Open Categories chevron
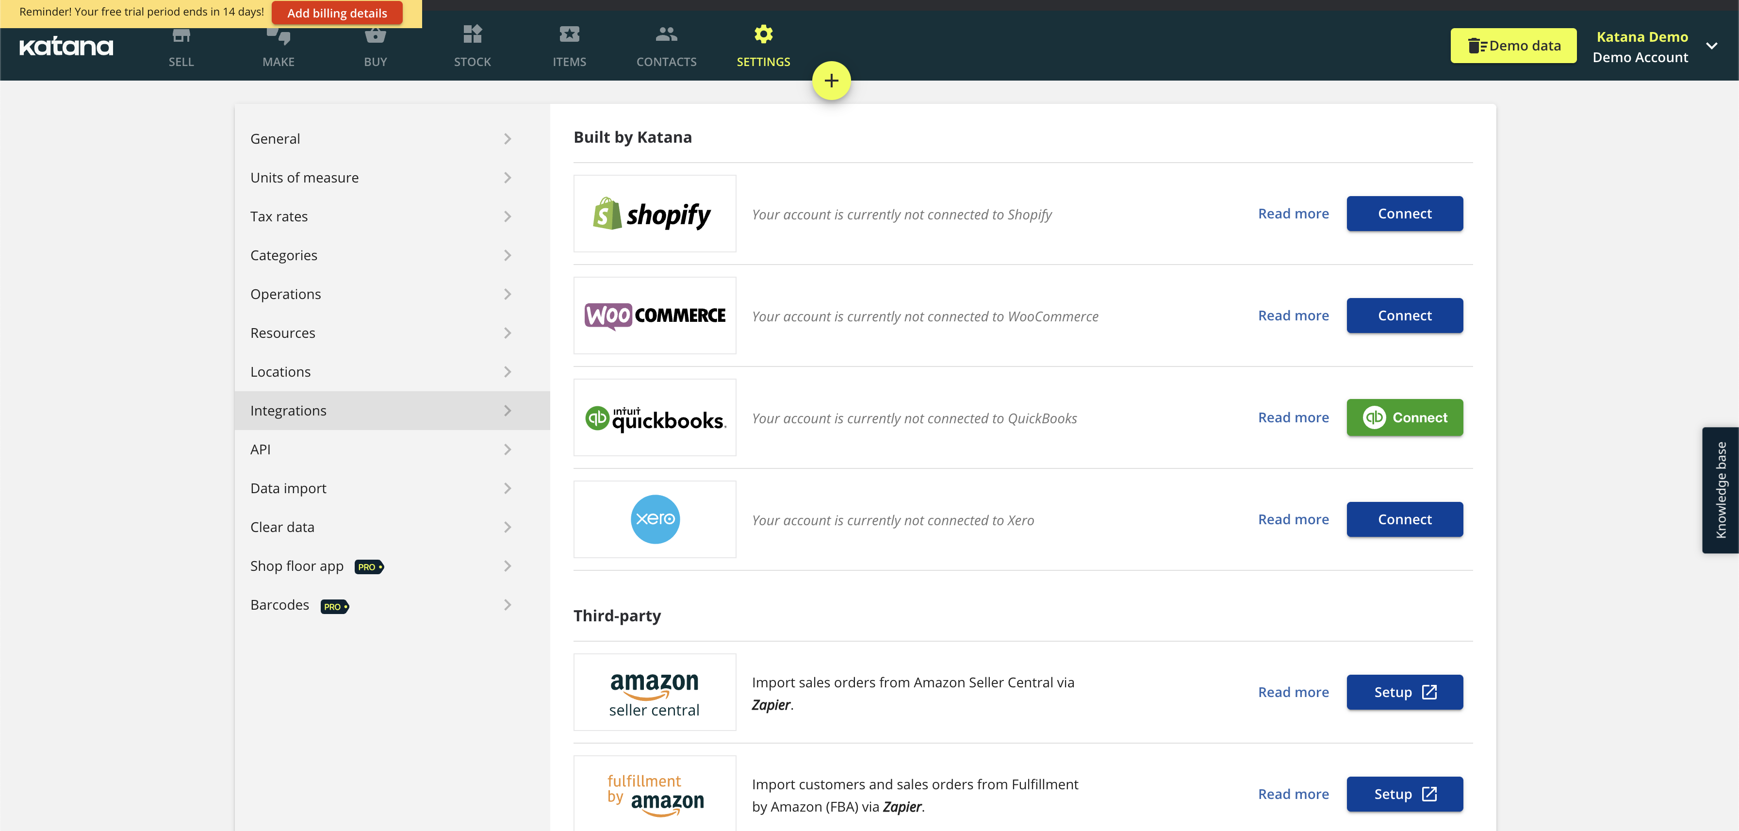Viewport: 1739px width, 831px height. pyautogui.click(x=508, y=255)
